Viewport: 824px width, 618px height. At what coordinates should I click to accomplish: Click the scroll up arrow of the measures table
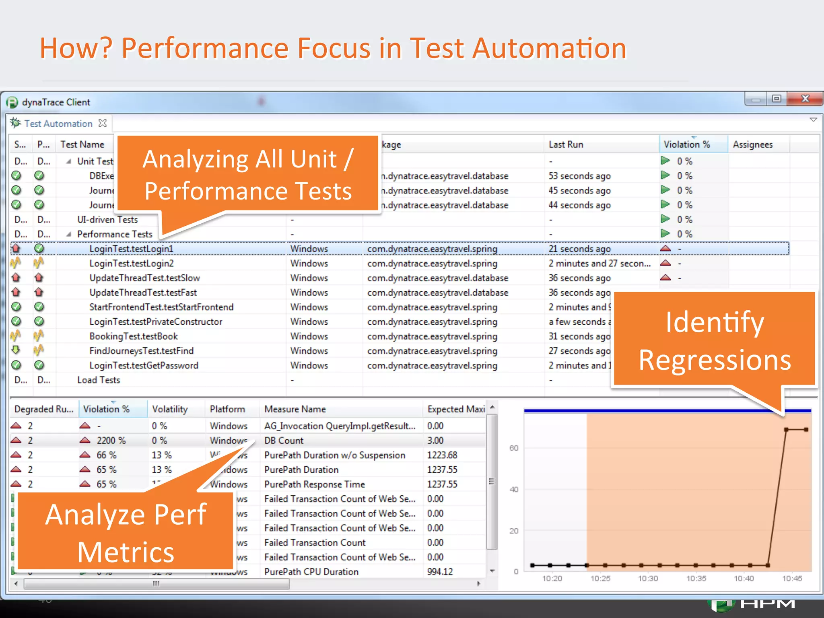pos(492,407)
